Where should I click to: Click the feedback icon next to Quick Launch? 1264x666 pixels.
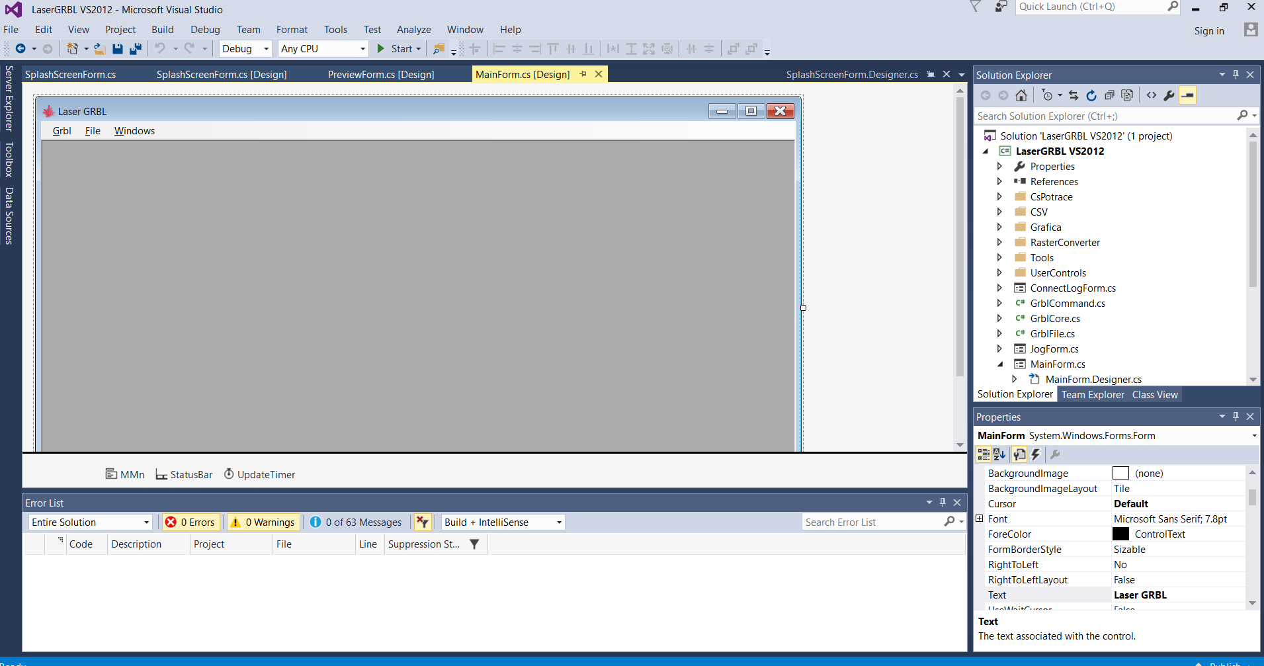(1001, 7)
